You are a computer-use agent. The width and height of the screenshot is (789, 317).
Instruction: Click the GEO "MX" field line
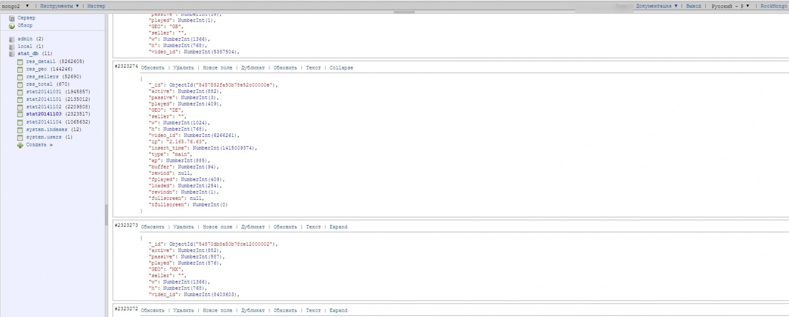166,269
